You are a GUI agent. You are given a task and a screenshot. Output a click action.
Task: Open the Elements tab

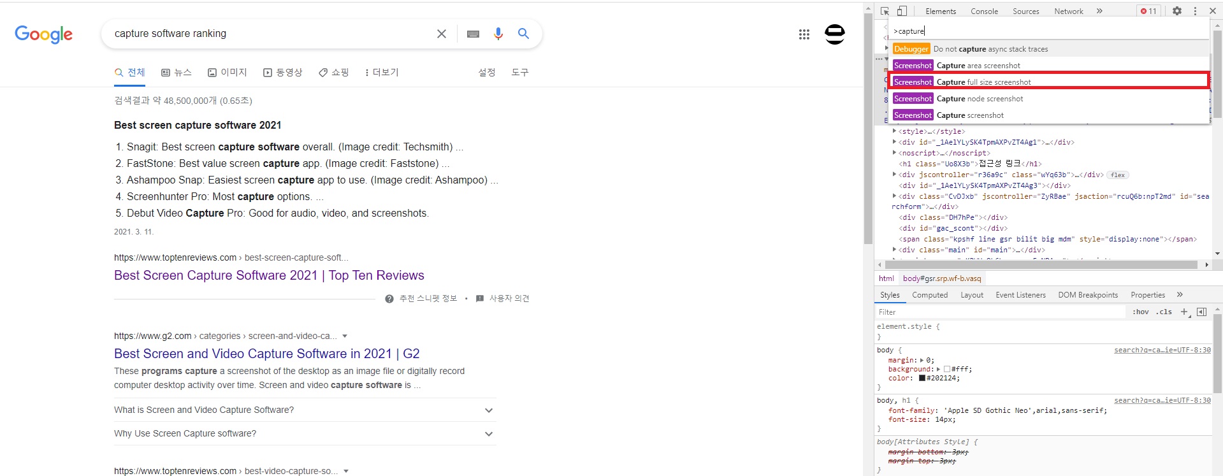tap(941, 11)
